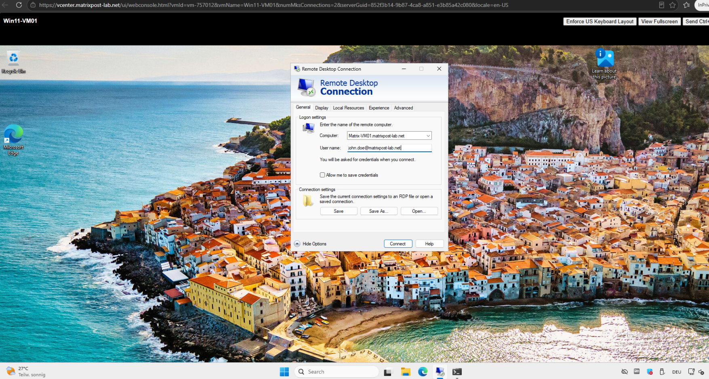Open File Explorer from the taskbar
Viewport: 709px width, 379px height.
click(406, 372)
